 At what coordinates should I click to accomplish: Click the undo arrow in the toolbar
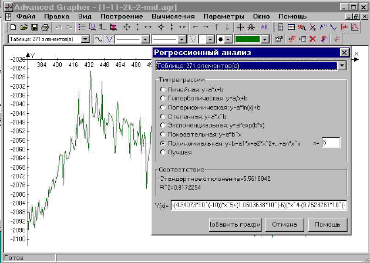59,28
